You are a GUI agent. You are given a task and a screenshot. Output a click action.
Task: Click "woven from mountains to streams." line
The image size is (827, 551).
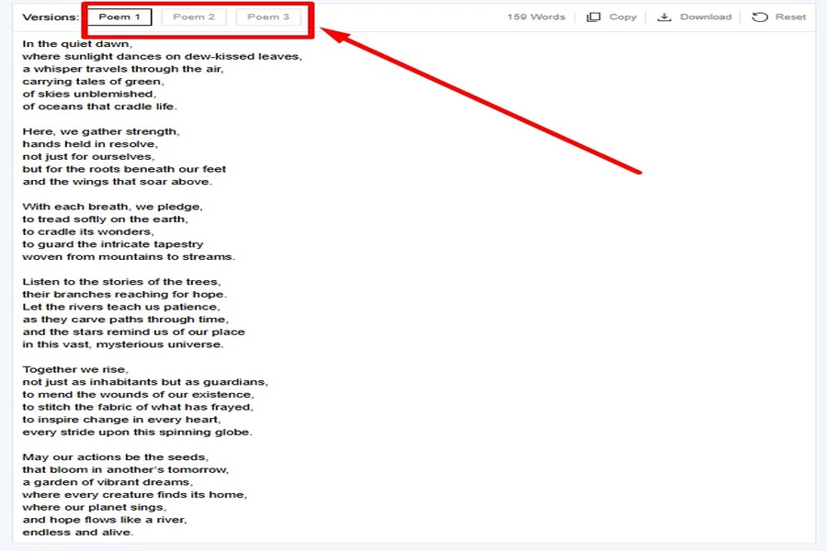click(x=129, y=256)
